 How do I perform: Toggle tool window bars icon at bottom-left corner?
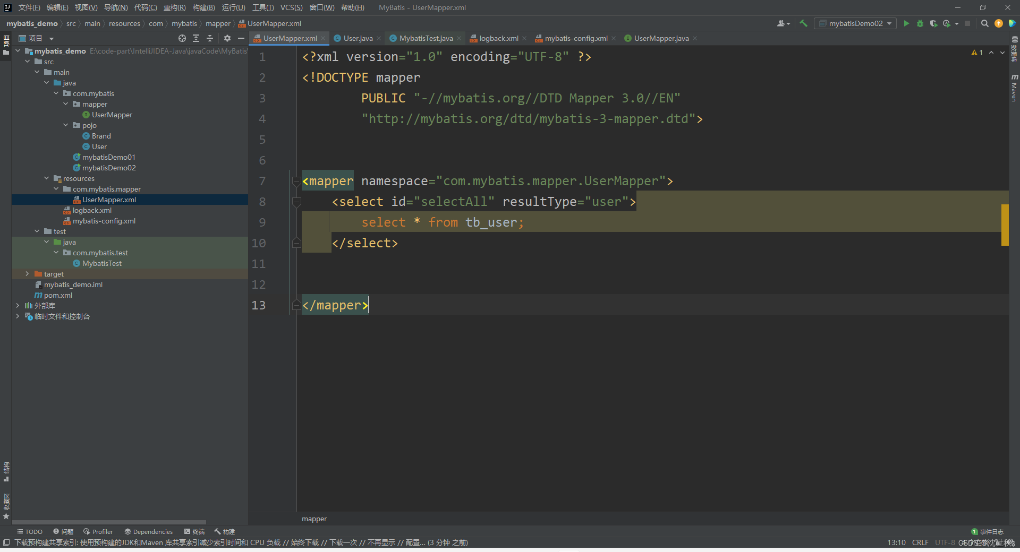pos(6,542)
